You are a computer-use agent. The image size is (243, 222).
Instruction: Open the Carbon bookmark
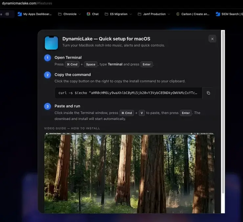(193, 14)
